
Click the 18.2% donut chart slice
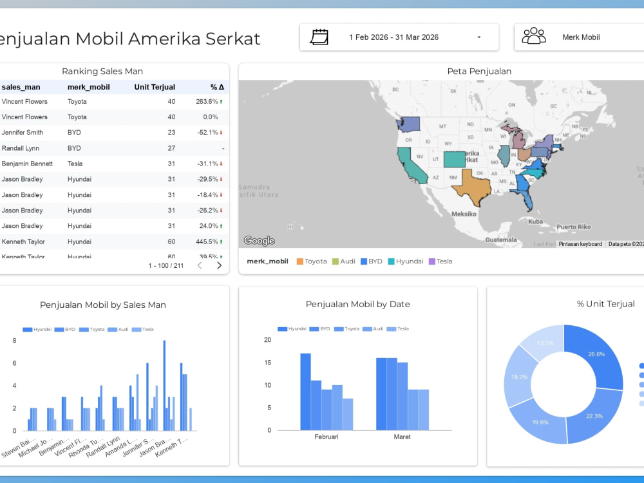pyautogui.click(x=519, y=377)
